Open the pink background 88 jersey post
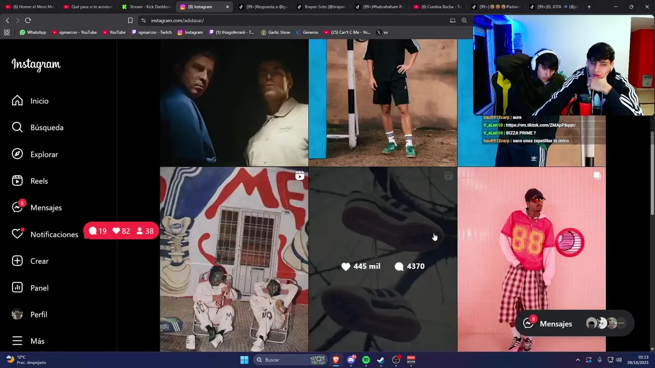 point(532,259)
